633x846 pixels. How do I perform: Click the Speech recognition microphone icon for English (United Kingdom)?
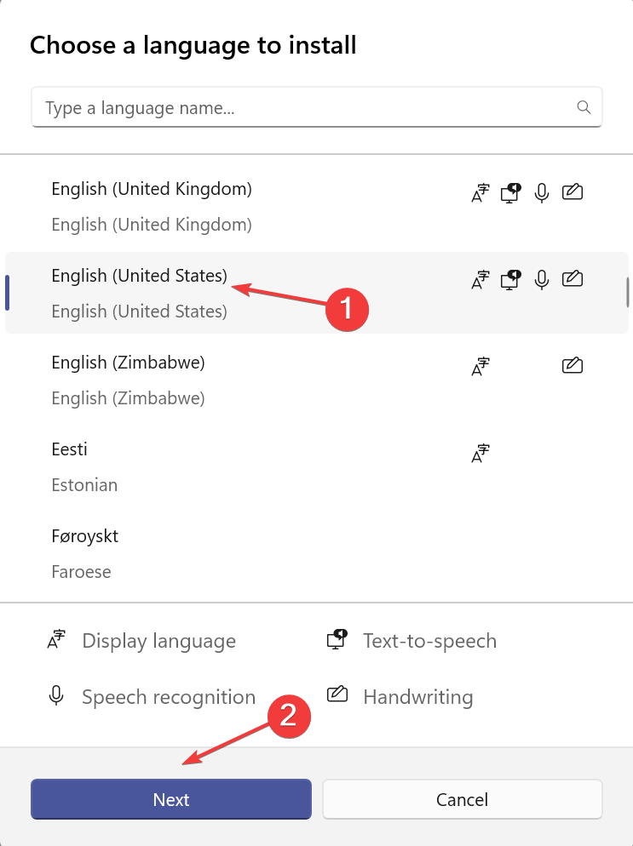pyautogui.click(x=542, y=192)
